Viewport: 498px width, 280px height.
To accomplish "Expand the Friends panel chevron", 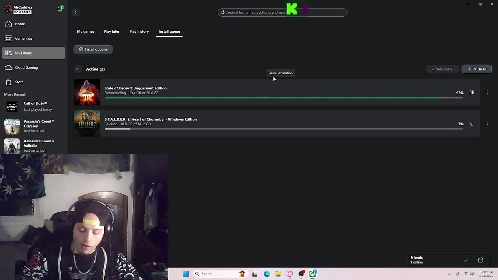I will (x=466, y=261).
